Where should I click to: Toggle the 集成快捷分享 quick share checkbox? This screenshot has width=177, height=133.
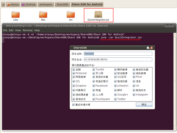pyautogui.click(x=73, y=105)
